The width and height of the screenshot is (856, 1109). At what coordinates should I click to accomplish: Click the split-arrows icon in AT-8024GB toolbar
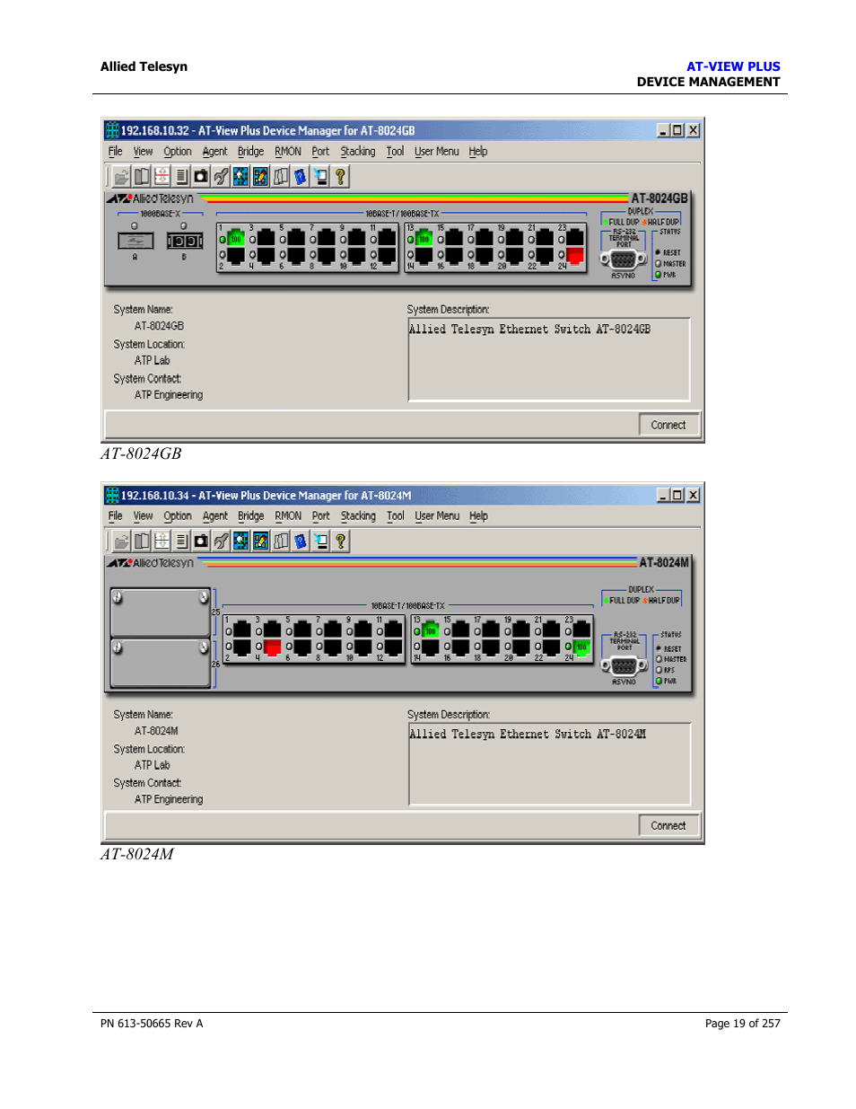click(x=162, y=177)
